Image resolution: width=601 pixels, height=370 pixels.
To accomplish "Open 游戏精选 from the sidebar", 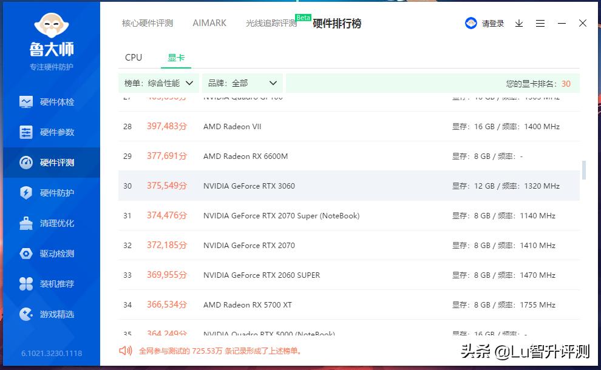I will tap(49, 314).
